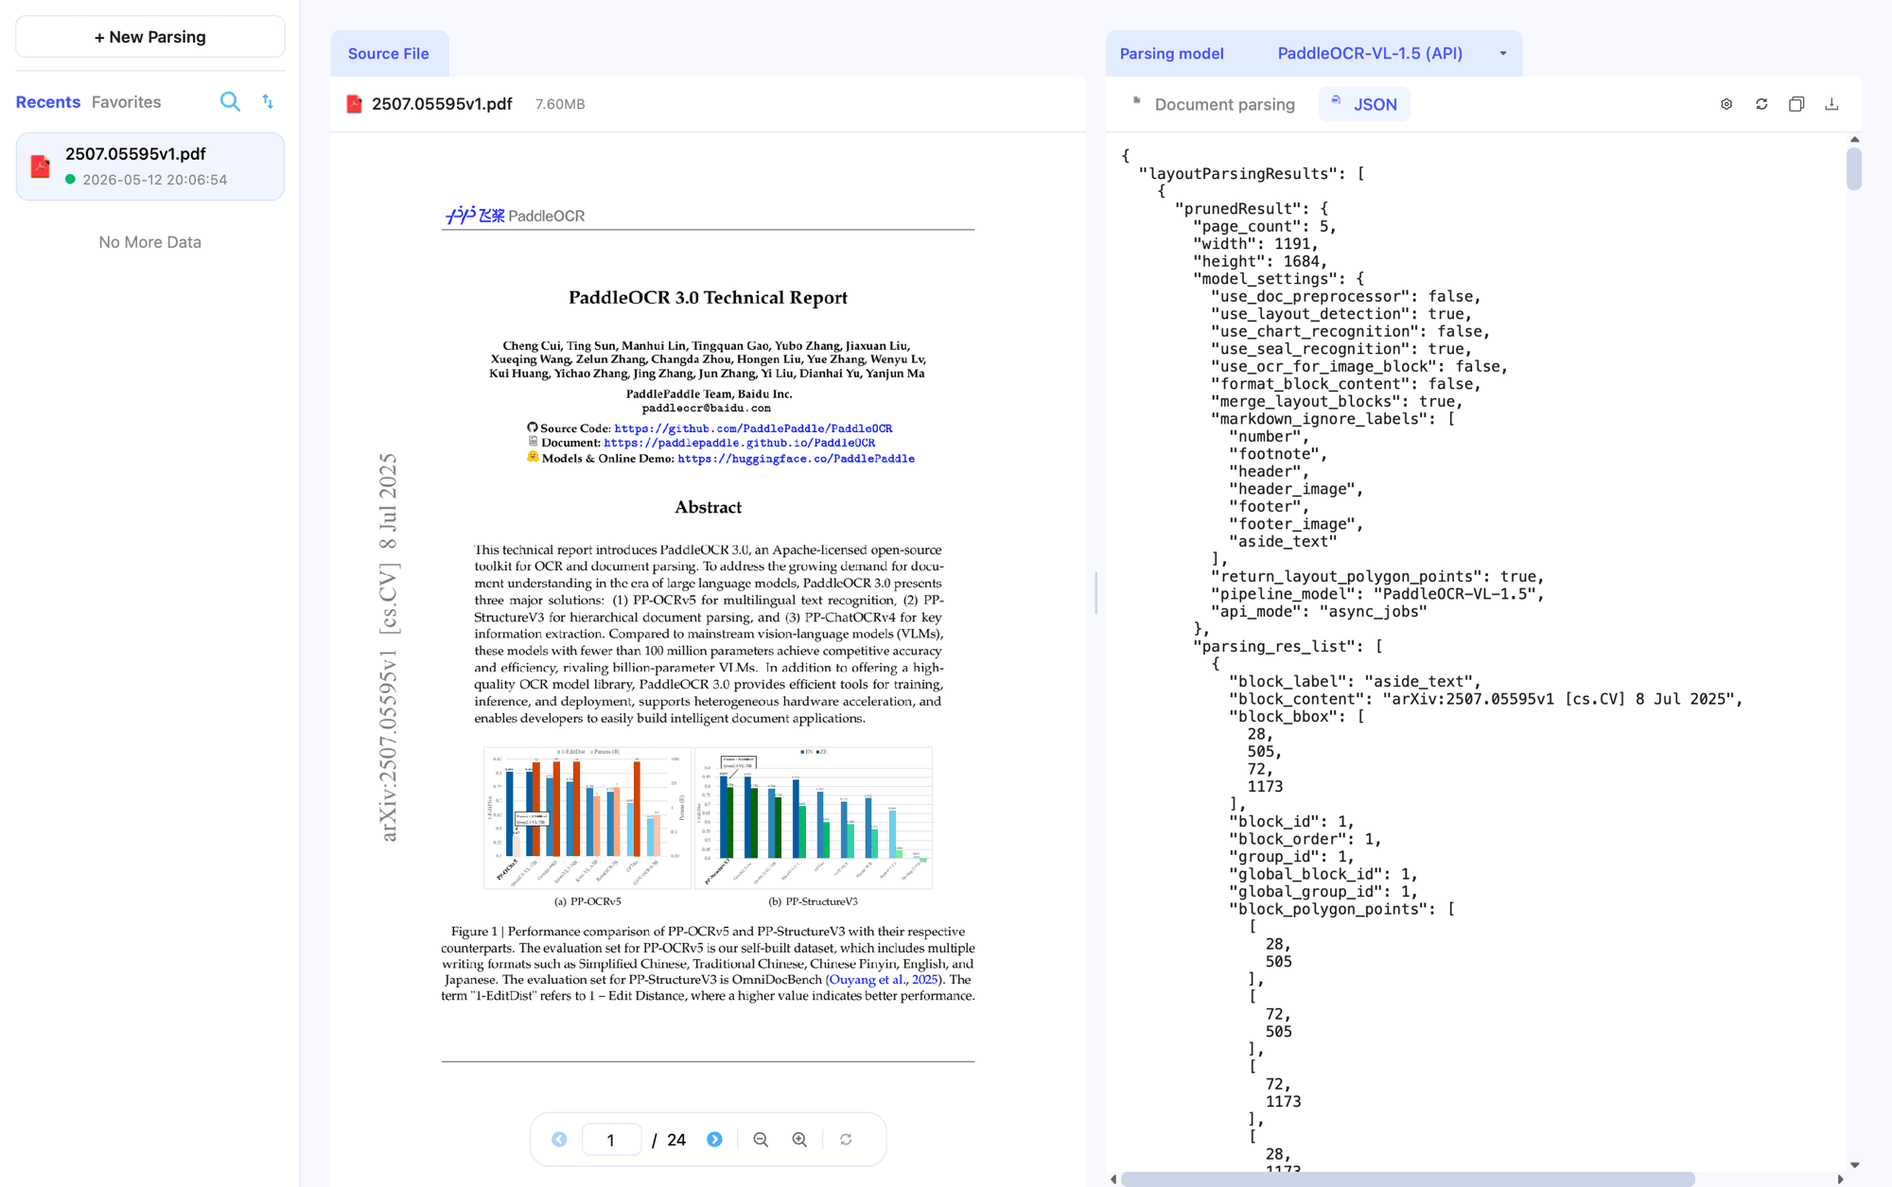Copy JSON output with the copy icon
Viewport: 1892px width, 1187px height.
[x=1796, y=104]
